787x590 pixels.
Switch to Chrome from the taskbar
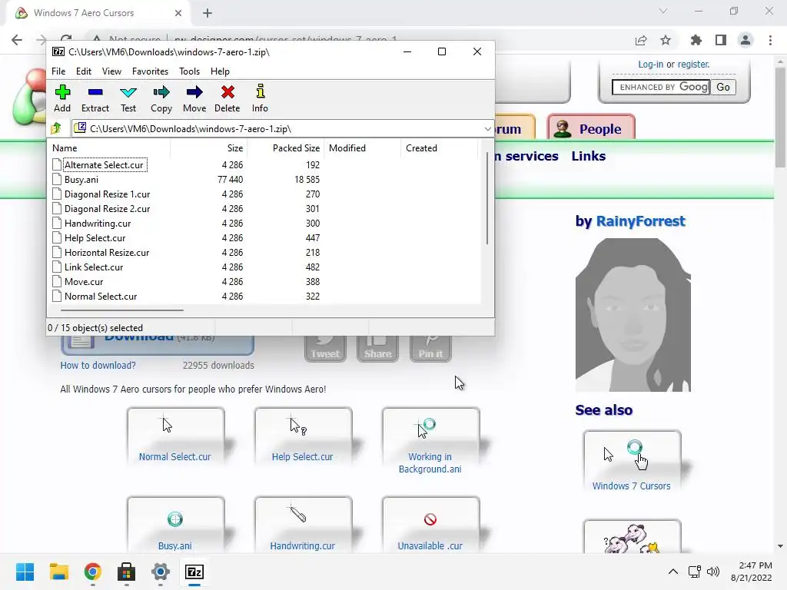(x=93, y=572)
